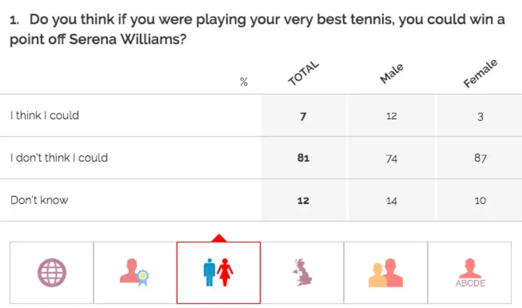Click the red triangle pointer above gender tab
The width and height of the screenshot is (522, 308).
219,238
